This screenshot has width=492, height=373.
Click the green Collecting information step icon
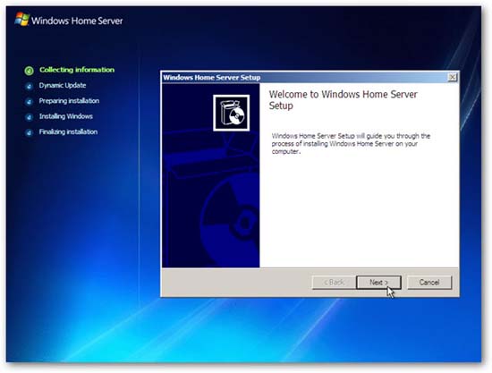click(29, 71)
